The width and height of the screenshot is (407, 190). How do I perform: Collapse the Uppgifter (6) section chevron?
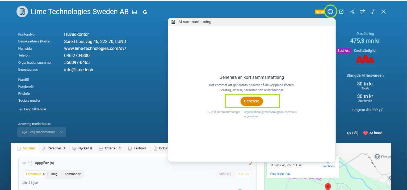coord(24,163)
